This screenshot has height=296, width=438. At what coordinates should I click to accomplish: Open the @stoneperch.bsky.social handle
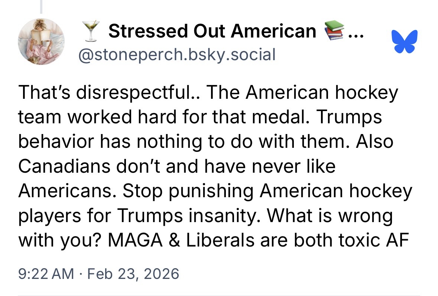pos(176,55)
